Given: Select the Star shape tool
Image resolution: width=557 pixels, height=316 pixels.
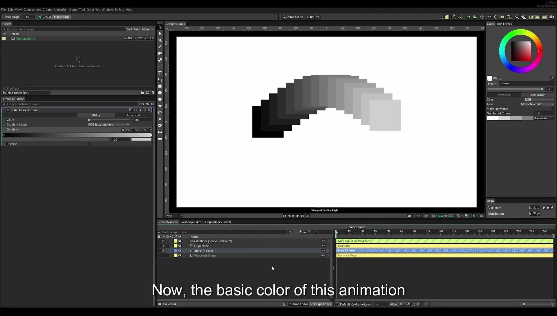Looking at the screenshot, I should [x=160, y=106].
